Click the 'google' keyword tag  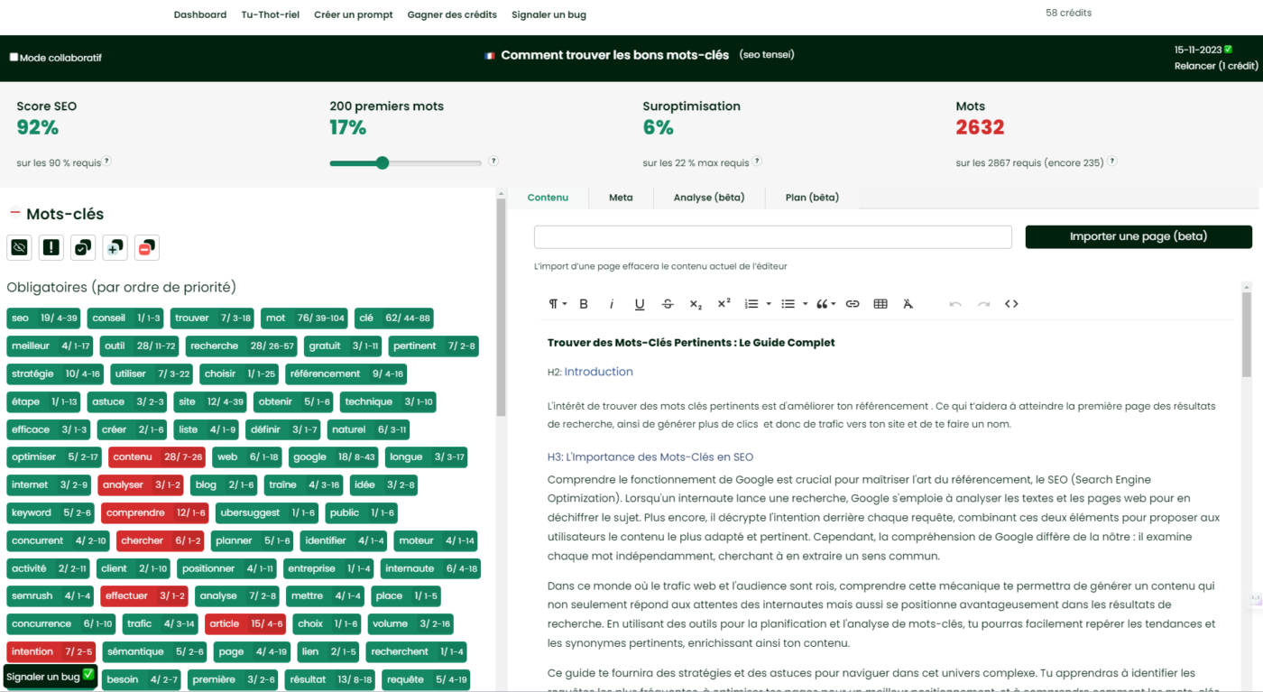(334, 457)
